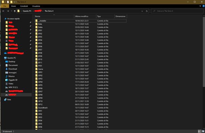Screen dimensions: 205x133
Task: Open the Help question mark icon
Action: [204, 6]
